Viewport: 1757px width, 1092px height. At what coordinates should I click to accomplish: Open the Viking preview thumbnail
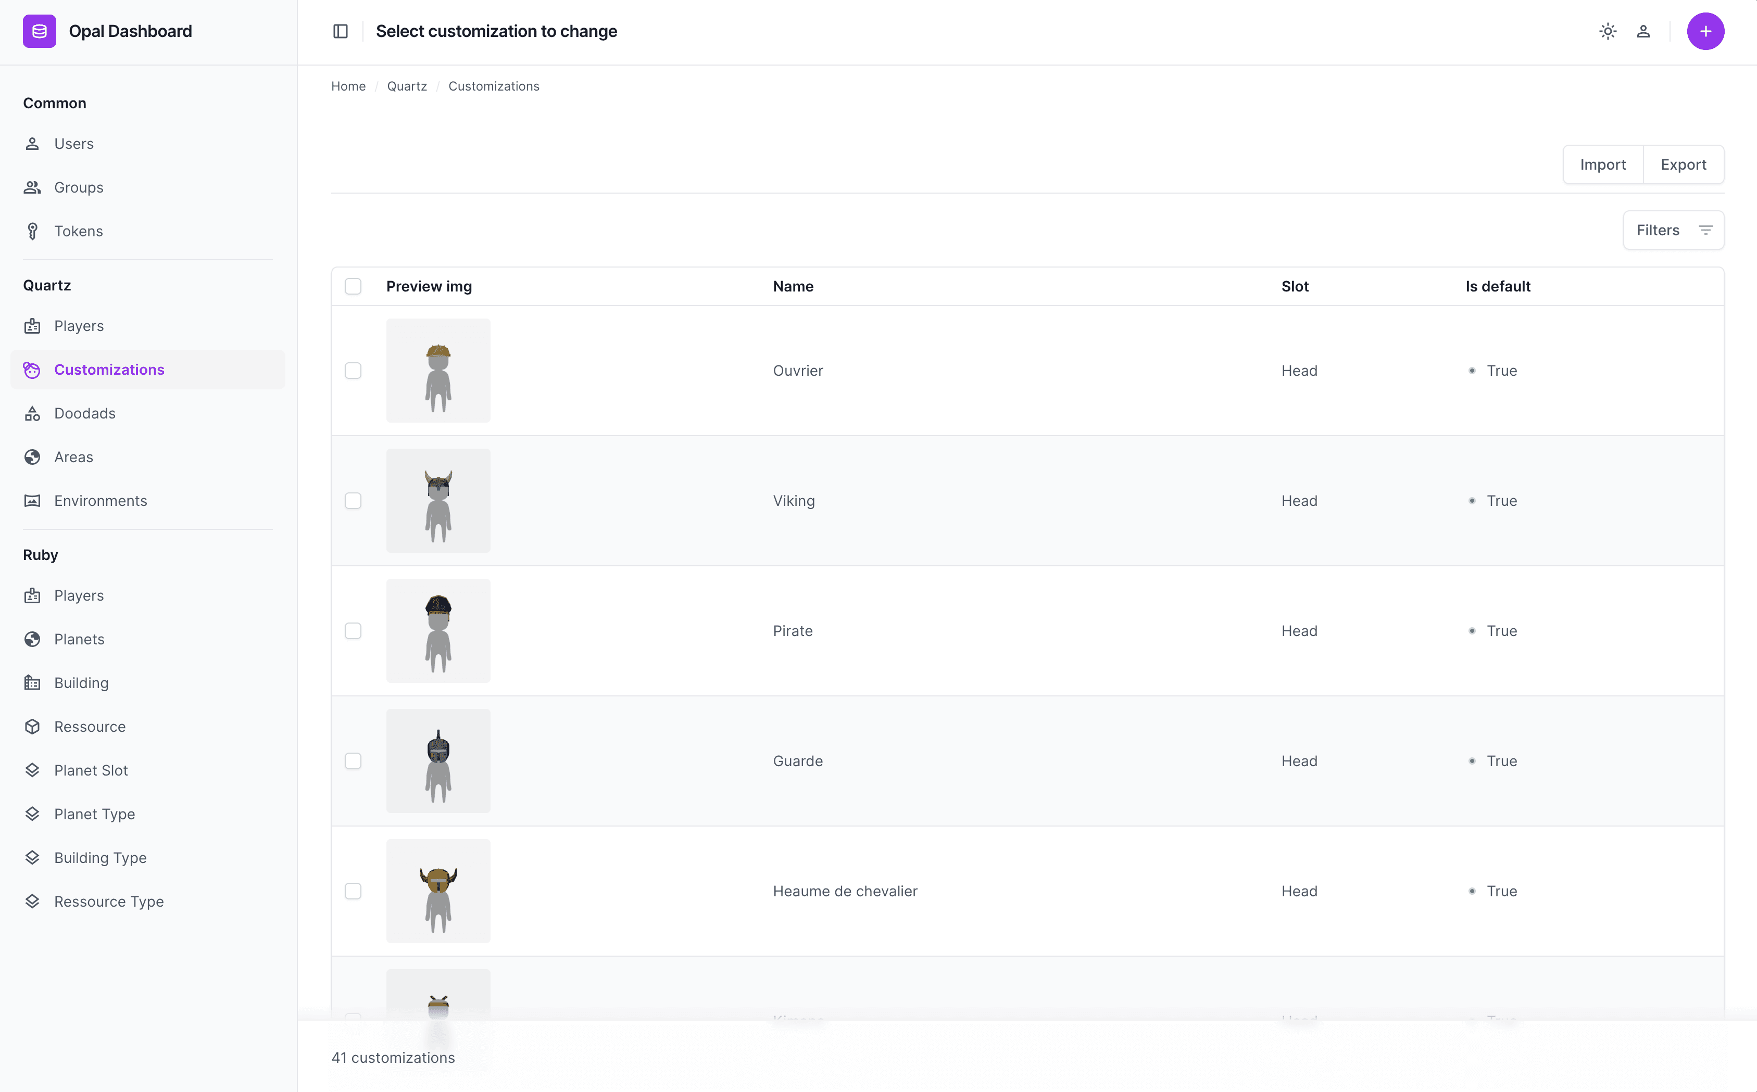(438, 501)
